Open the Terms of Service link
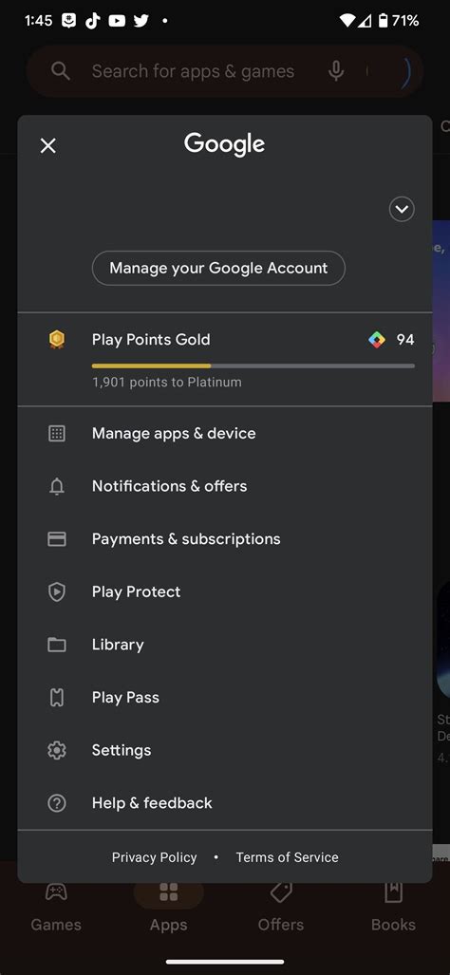Screen dimensions: 450x975 pos(287,857)
